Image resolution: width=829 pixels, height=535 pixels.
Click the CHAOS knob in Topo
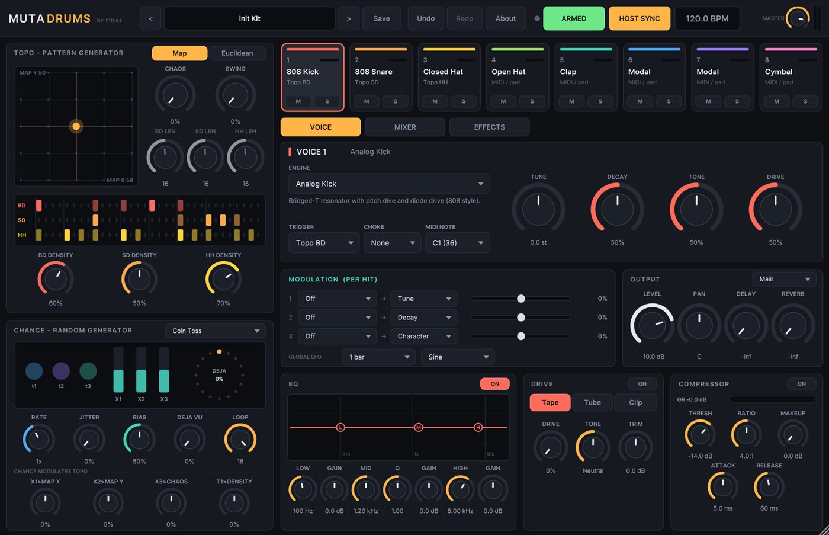(175, 95)
